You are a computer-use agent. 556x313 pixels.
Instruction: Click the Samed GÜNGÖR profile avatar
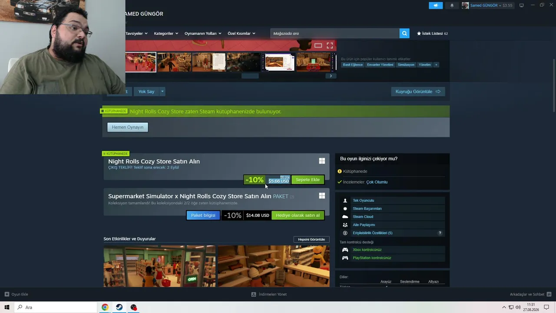pyautogui.click(x=465, y=5)
